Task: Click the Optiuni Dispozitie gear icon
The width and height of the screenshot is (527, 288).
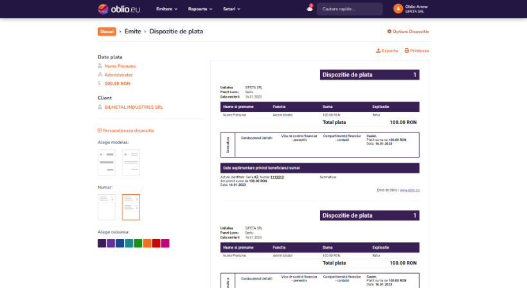Action: coord(389,32)
